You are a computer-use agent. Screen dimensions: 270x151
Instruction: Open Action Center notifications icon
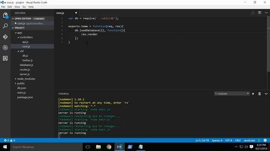click(251, 147)
